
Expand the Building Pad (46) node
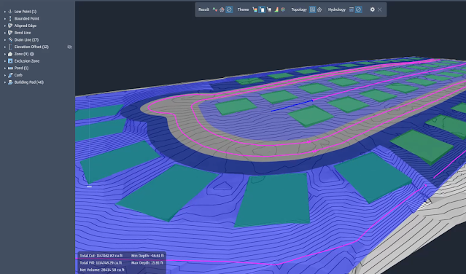[5, 82]
